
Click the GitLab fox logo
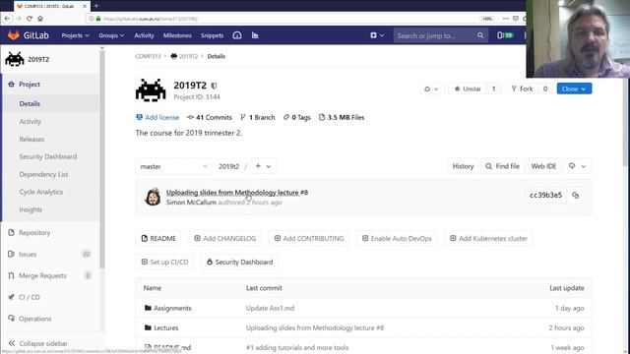click(14, 35)
